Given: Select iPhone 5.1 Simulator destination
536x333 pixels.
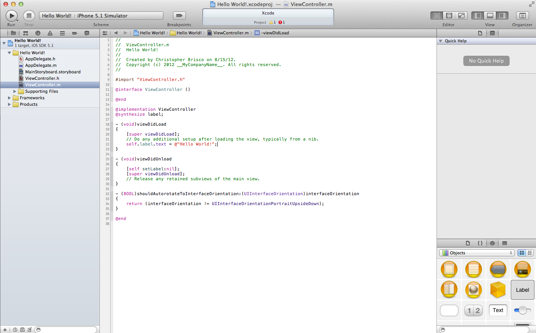Looking at the screenshot, I should (x=102, y=16).
